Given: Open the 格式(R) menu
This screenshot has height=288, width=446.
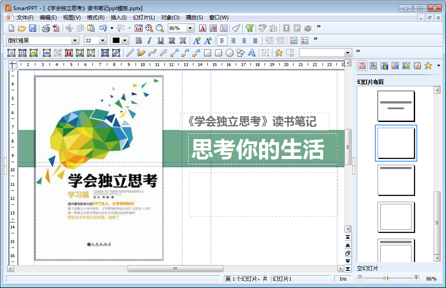Looking at the screenshot, I should (95, 18).
